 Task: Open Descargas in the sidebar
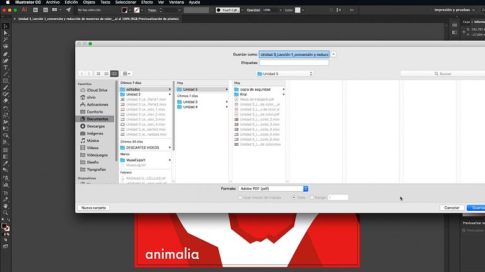coord(95,126)
